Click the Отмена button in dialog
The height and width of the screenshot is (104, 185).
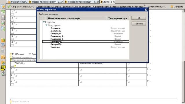pos(139,24)
